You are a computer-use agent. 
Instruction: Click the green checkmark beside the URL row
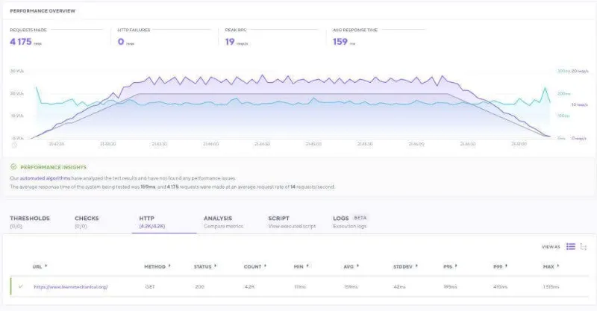tap(20, 286)
